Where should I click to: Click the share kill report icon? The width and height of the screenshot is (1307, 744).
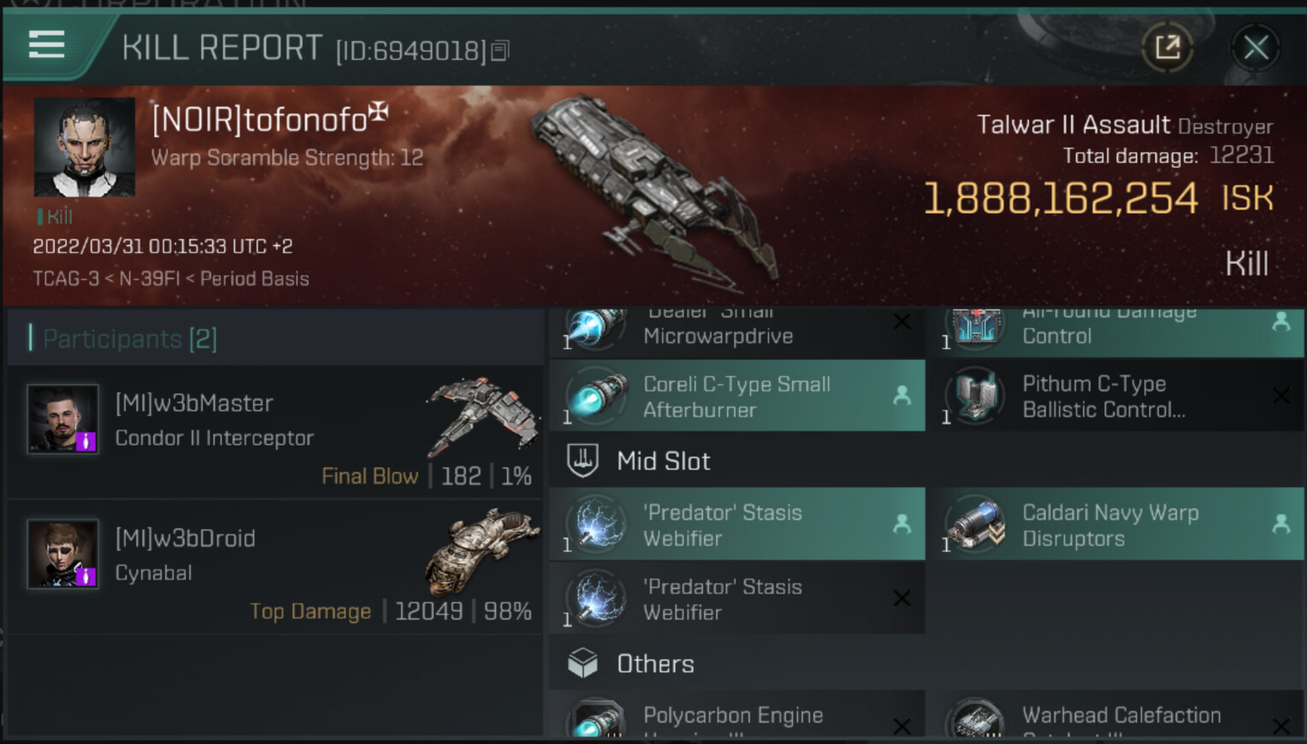tap(1168, 47)
